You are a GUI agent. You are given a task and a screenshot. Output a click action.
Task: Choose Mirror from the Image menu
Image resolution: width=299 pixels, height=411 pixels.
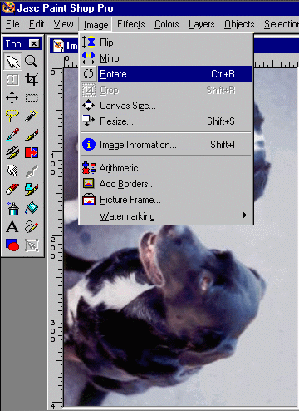(x=166, y=58)
